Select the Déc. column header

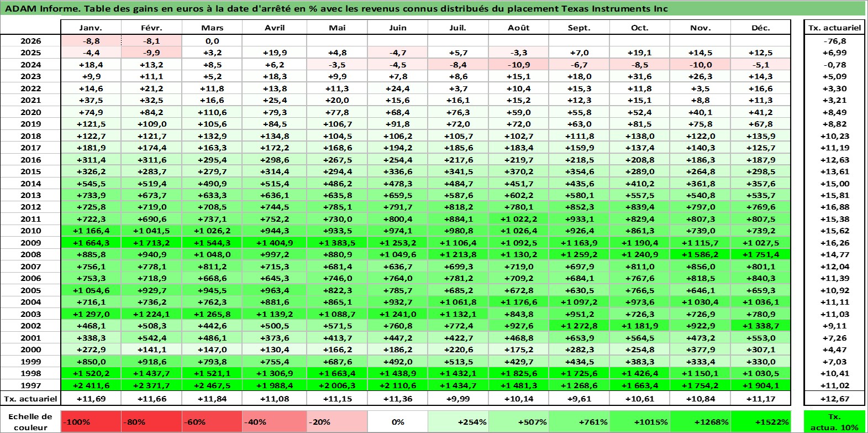click(x=760, y=28)
